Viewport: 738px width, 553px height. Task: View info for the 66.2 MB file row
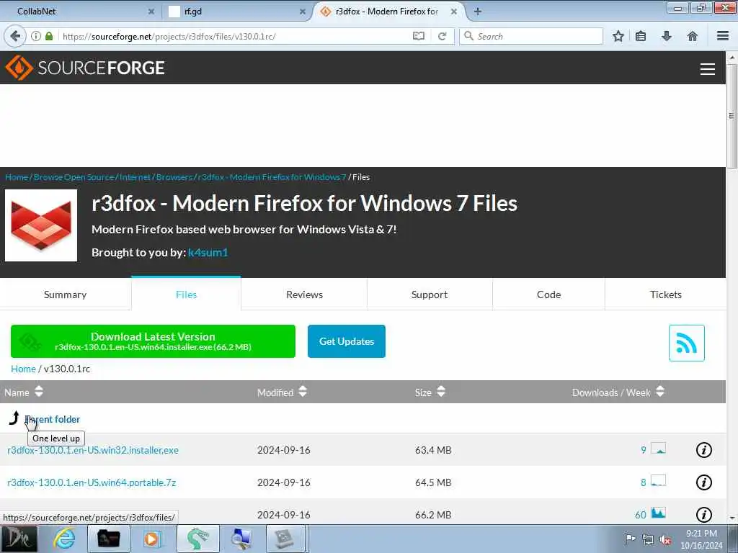[703, 515]
